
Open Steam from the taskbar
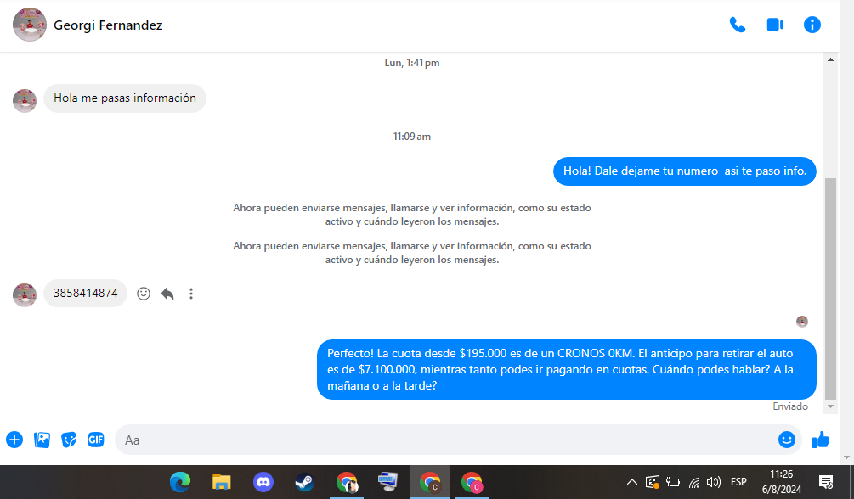tap(304, 482)
